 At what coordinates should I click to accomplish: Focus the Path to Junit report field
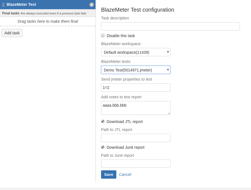136,164
